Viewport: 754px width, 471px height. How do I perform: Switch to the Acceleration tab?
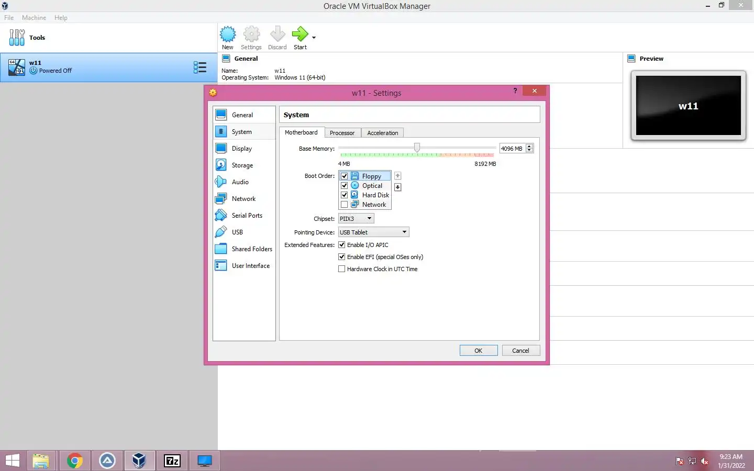382,133
